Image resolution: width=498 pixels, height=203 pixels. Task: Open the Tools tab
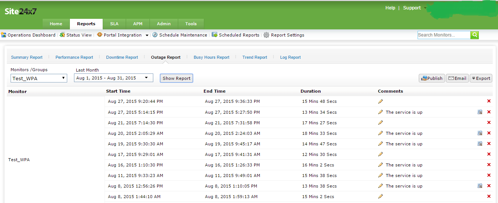coord(191,24)
